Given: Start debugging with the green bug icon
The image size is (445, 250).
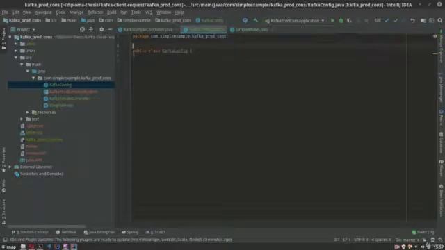Looking at the screenshot, I should click(x=341, y=20).
